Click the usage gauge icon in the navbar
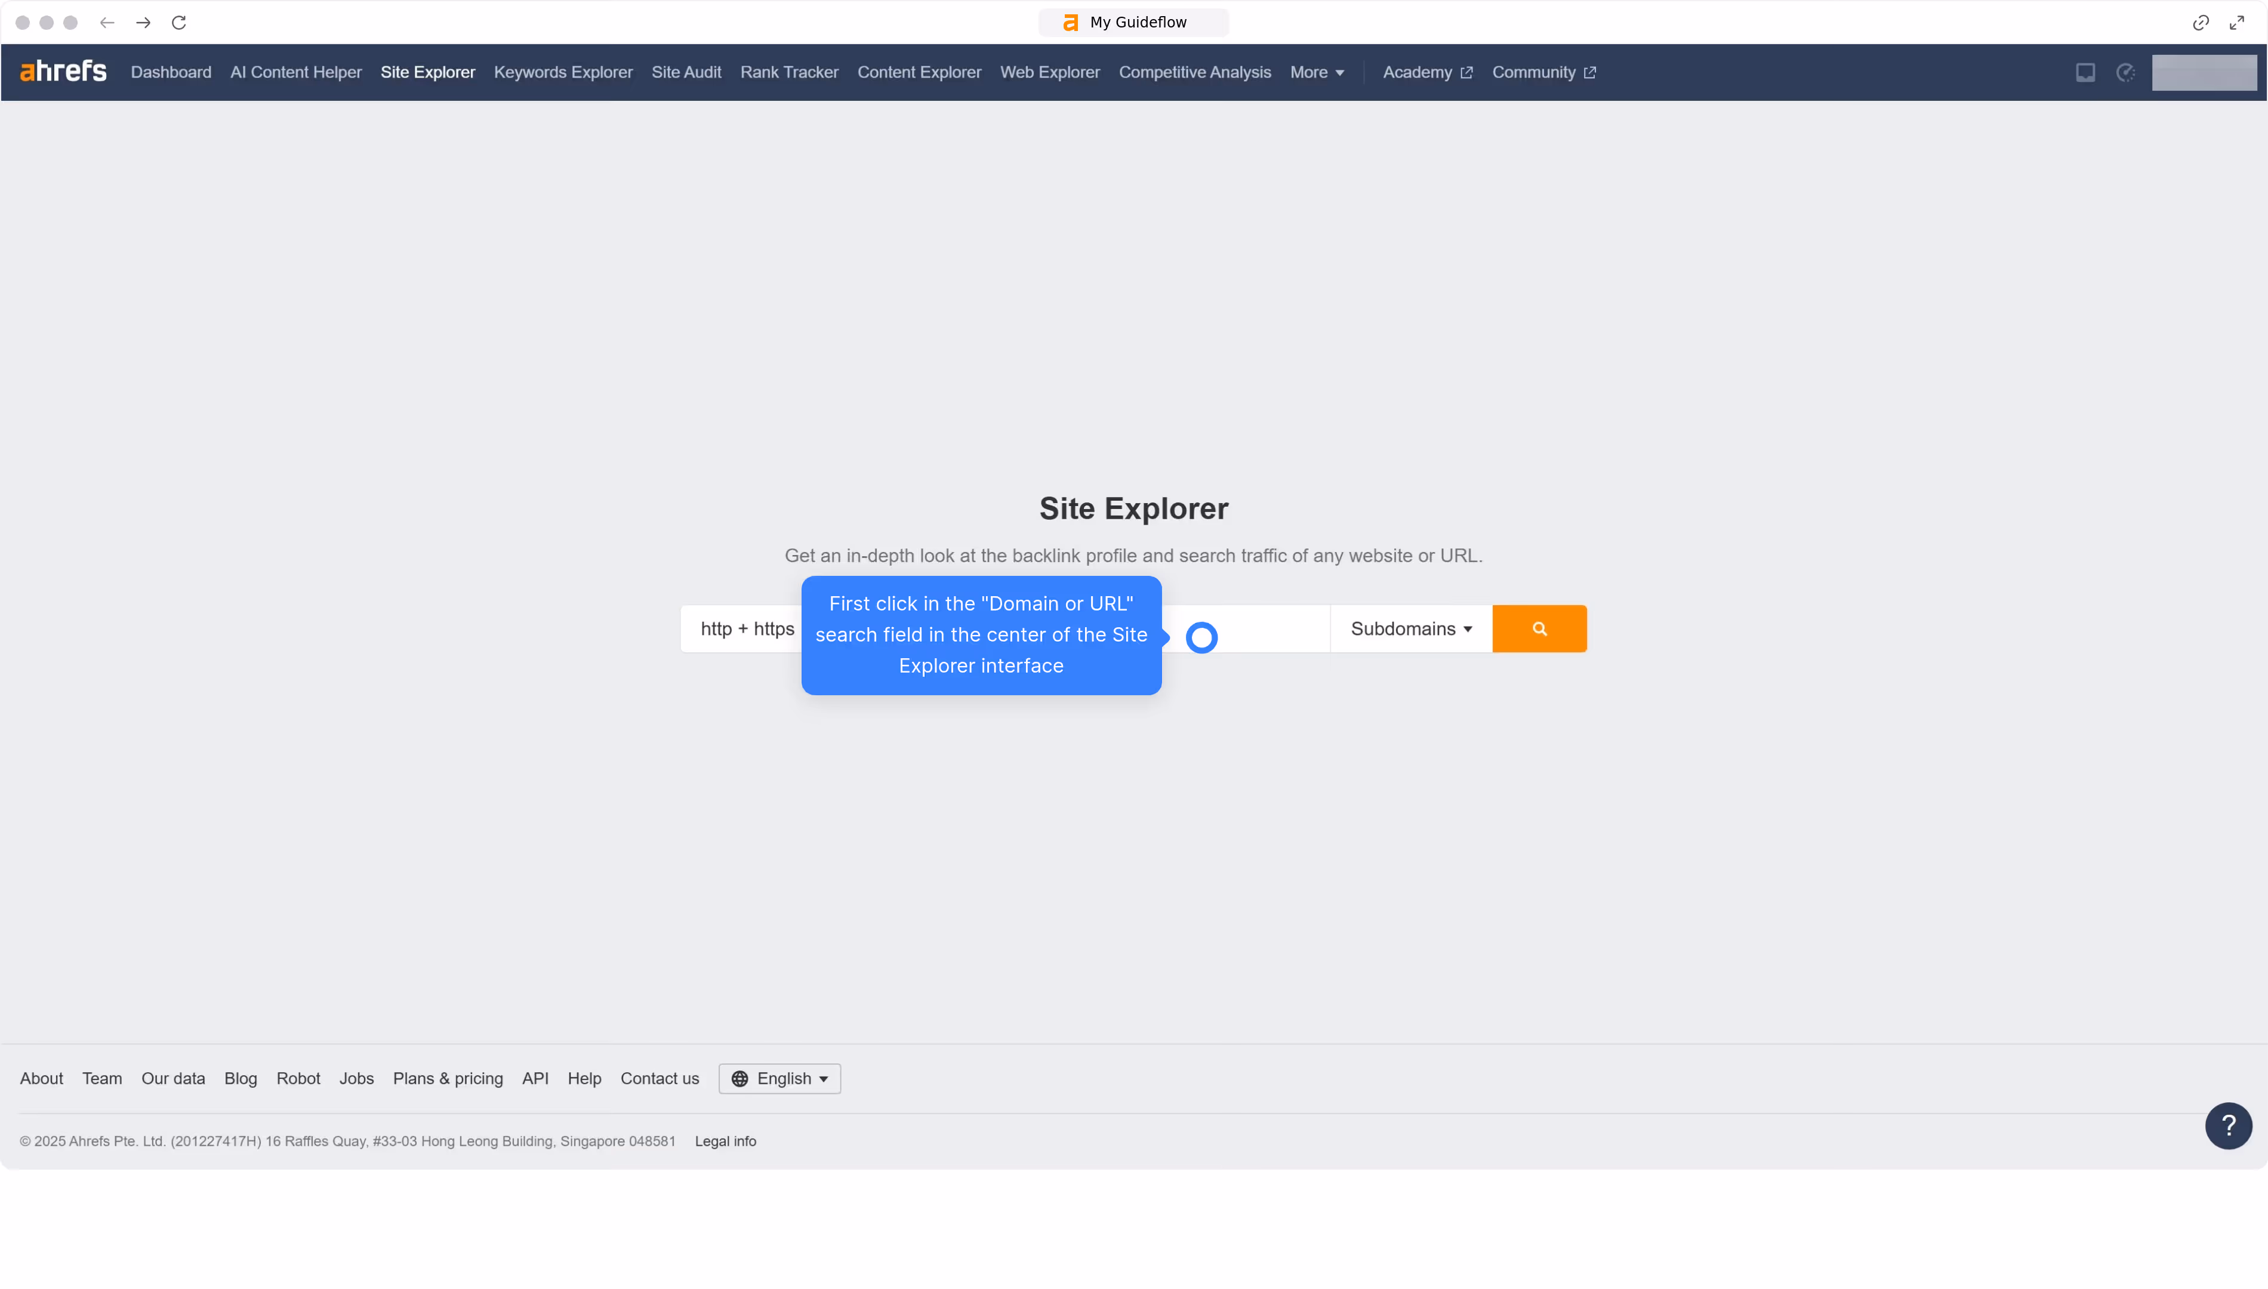The width and height of the screenshot is (2268, 1289). point(2127,73)
